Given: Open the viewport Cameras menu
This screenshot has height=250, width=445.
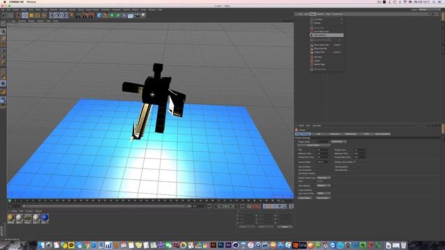Looking at the screenshot, I should 22,21.
